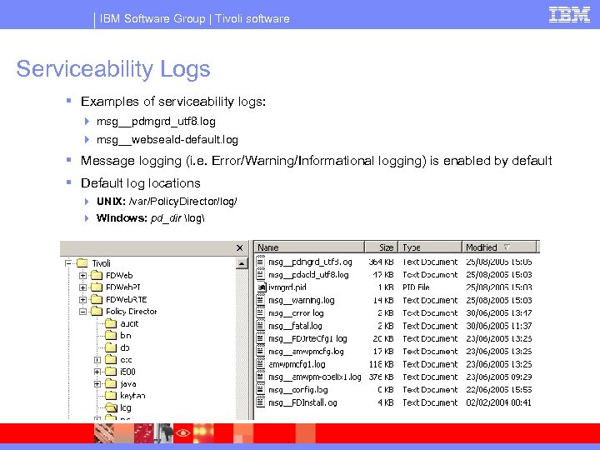Collapse the Tivoli tree node
This screenshot has width=600, height=450.
(68, 262)
